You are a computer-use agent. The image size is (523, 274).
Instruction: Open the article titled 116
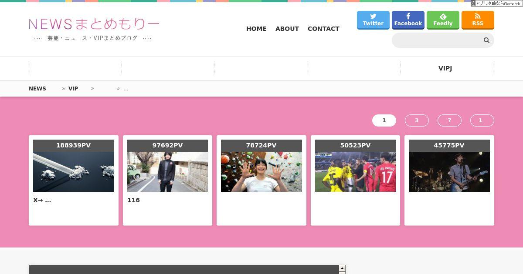pos(133,200)
